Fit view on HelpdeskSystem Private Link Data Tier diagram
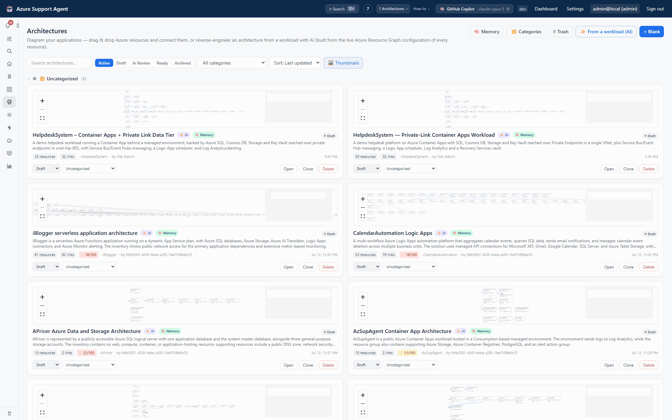Viewport: 672px width, 420px height. click(x=42, y=118)
